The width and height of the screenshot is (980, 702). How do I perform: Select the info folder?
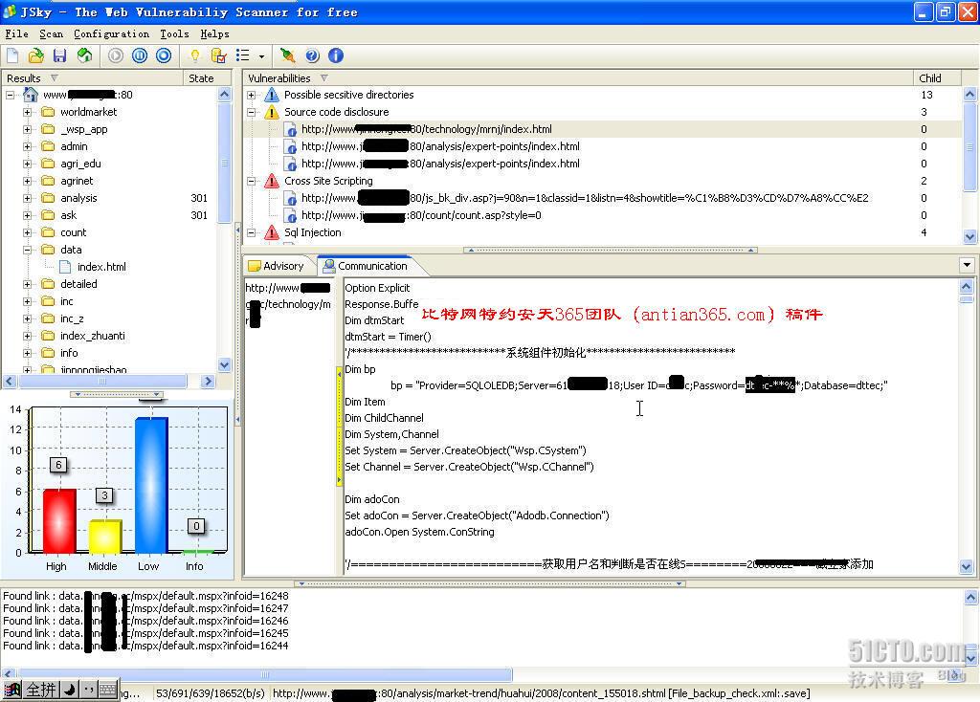69,353
